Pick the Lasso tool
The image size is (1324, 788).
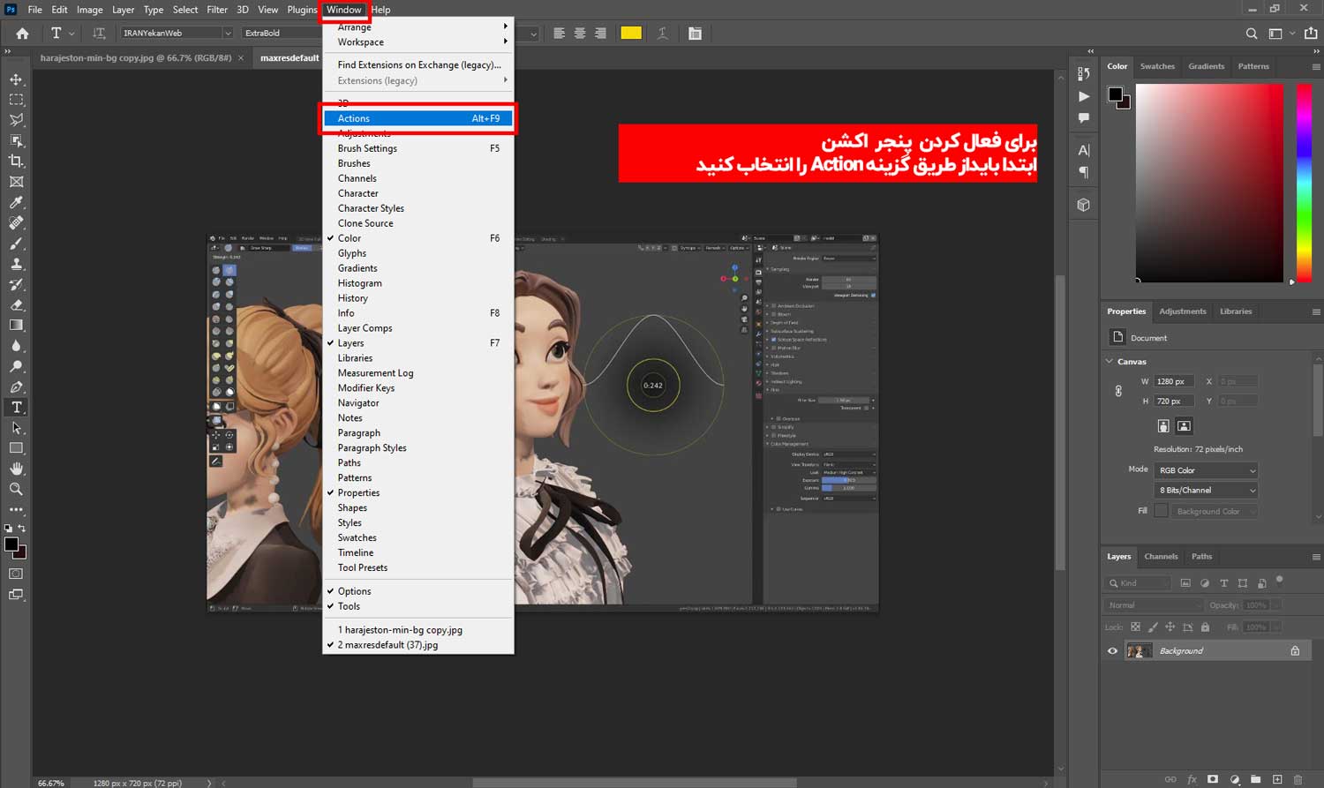point(16,120)
